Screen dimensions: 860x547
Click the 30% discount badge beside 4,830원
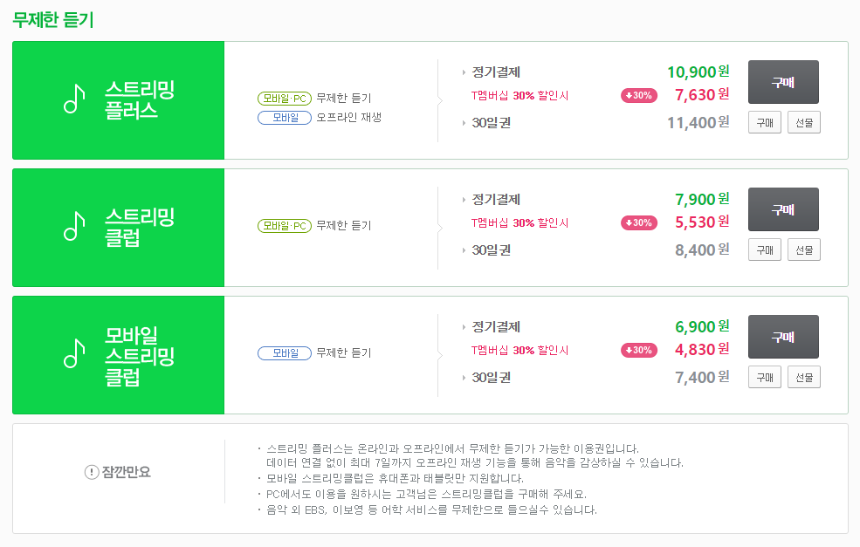[x=639, y=350]
